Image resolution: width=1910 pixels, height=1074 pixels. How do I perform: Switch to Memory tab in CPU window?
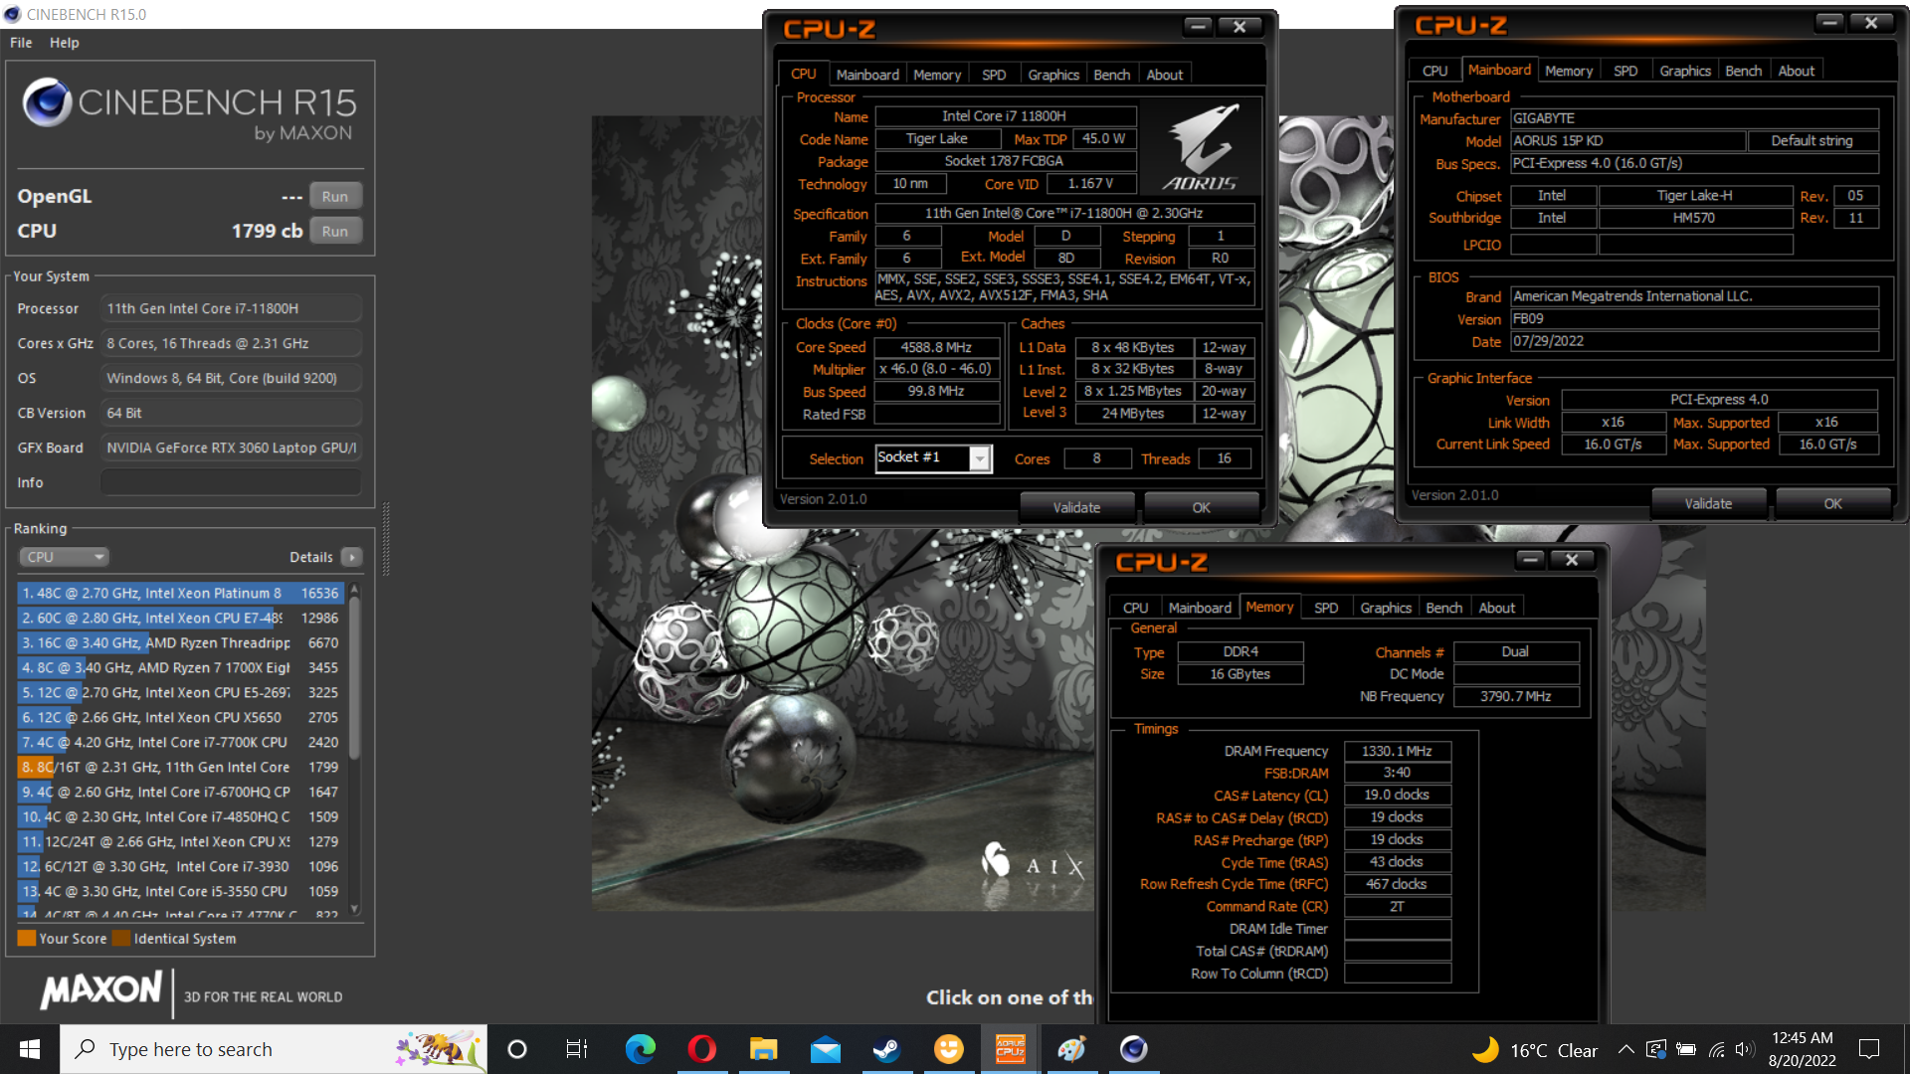click(x=937, y=75)
